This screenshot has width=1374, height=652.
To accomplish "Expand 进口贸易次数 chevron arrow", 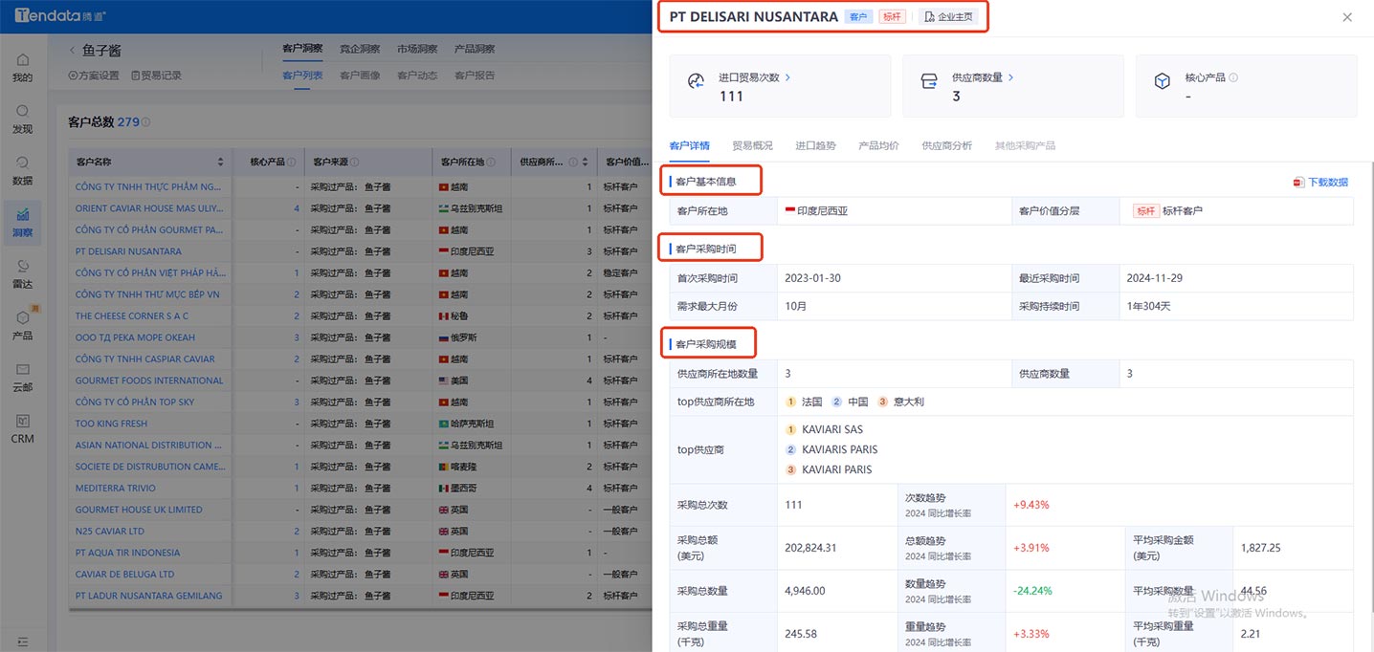I will (x=787, y=77).
